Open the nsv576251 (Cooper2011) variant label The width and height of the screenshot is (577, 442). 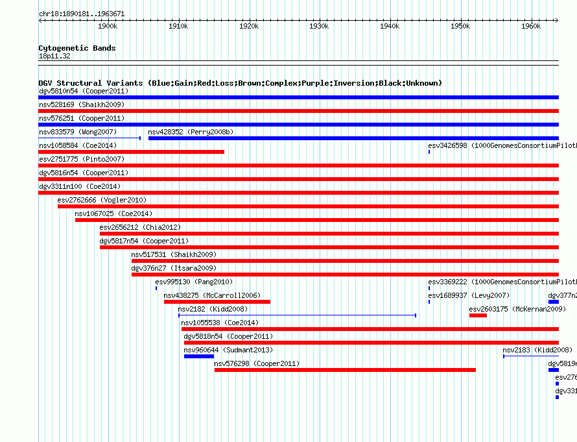pos(82,118)
